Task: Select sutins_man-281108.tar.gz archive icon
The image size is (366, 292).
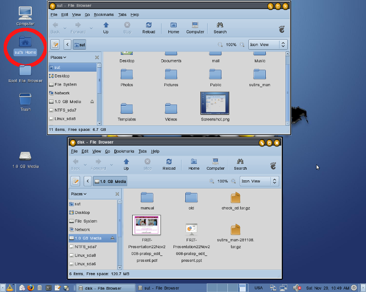Action: pyautogui.click(x=235, y=229)
